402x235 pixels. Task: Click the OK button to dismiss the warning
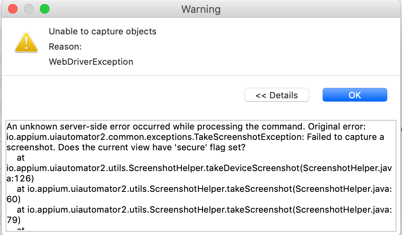point(354,95)
